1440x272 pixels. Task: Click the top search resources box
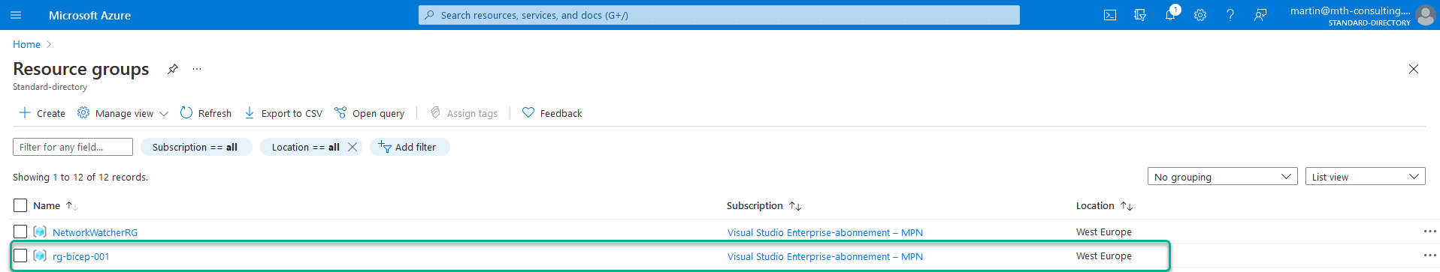pyautogui.click(x=719, y=15)
